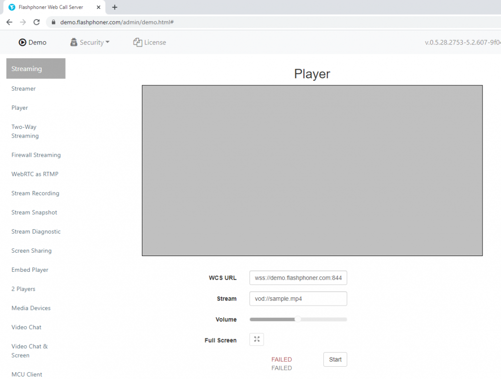Viewport: 501px width, 379px height.
Task: Click the browser address bar URL
Action: 117,22
